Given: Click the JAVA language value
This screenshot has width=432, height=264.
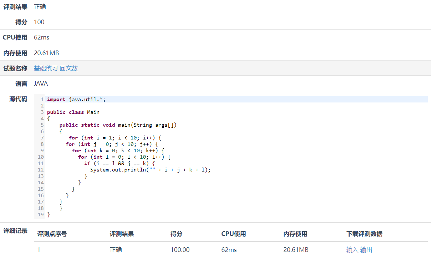Looking at the screenshot, I should (41, 84).
